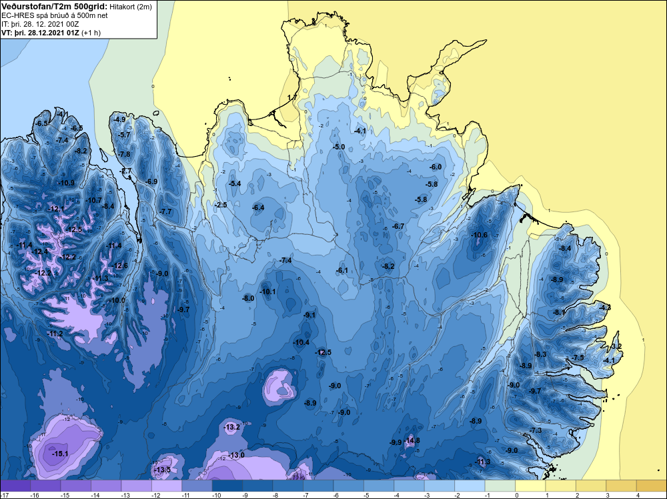Click the -7.3 temperature label
667x499 pixels.
(x=536, y=430)
